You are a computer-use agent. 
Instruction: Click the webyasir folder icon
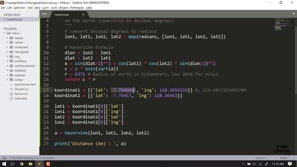click(x=11, y=75)
